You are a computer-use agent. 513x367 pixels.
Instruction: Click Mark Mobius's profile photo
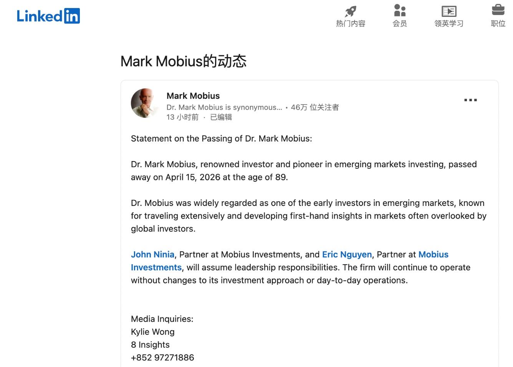[145, 103]
